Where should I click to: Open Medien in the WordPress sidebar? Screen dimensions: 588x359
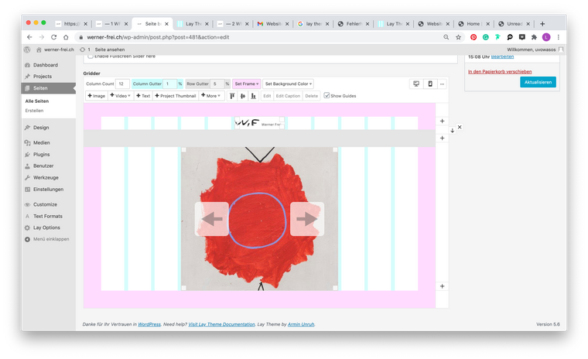click(41, 142)
